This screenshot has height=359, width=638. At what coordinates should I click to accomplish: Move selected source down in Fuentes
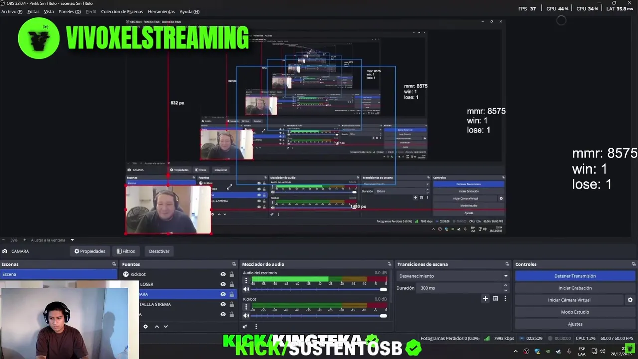(166, 327)
